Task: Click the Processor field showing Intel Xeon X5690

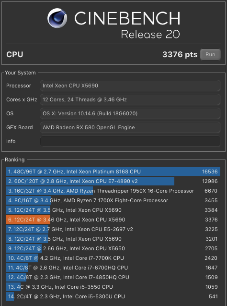Action: tap(130, 86)
